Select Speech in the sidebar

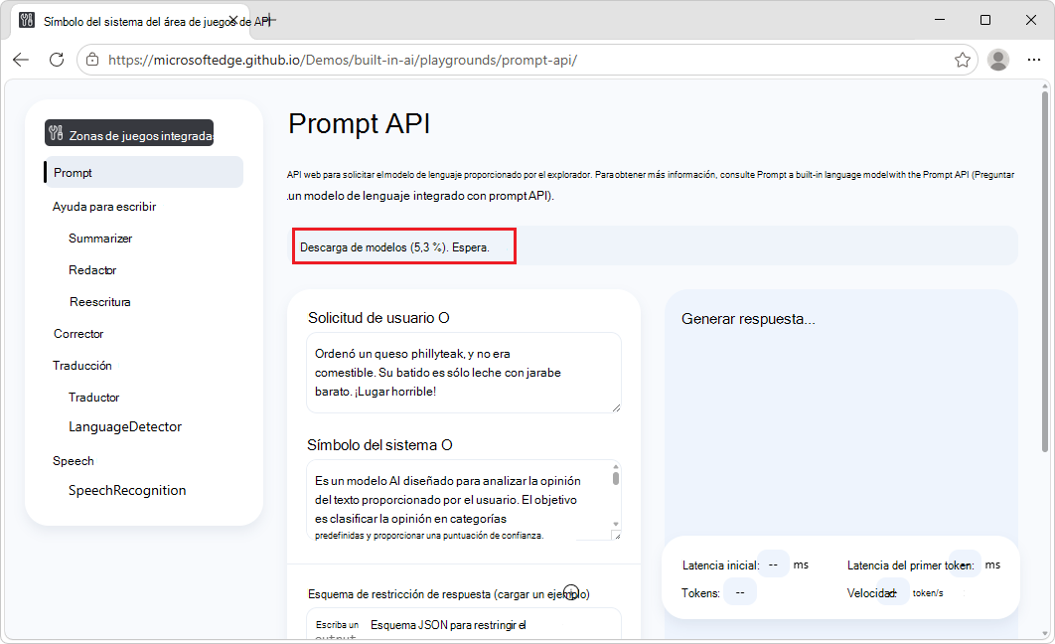pyautogui.click(x=74, y=461)
